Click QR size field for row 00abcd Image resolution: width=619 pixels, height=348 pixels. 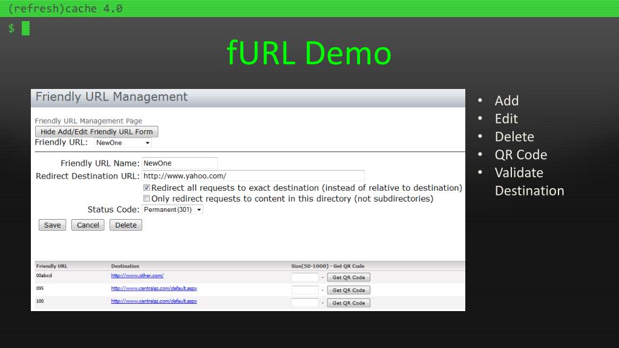pos(305,277)
